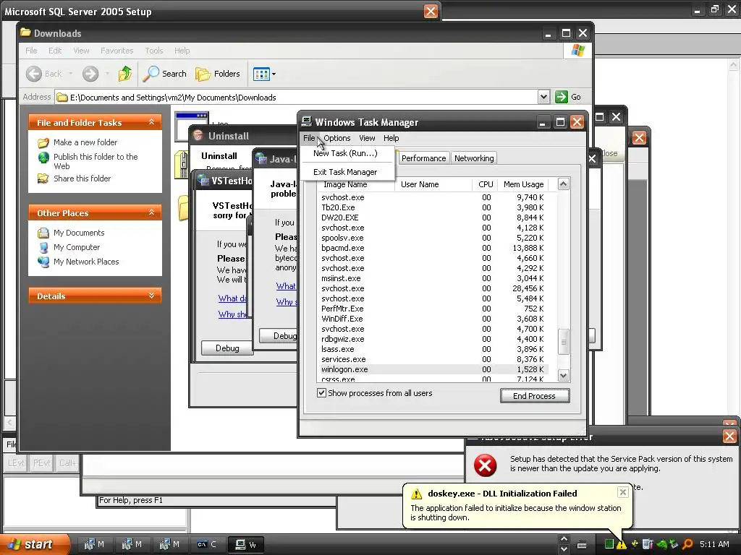The width and height of the screenshot is (741, 555).
Task: Go up one folder level in Downloads
Action: pos(125,74)
